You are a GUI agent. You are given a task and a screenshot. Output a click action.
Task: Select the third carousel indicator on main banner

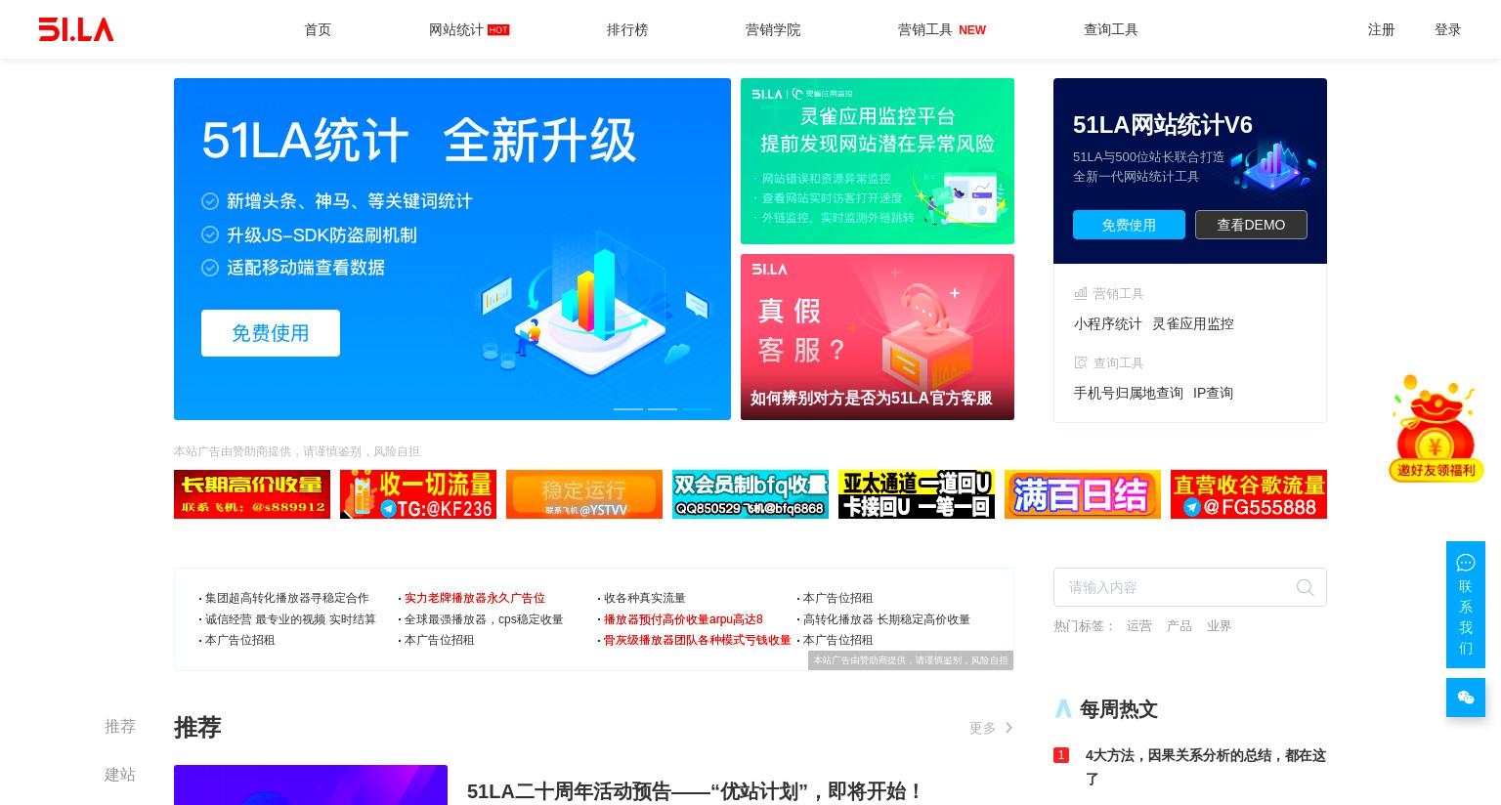697,408
